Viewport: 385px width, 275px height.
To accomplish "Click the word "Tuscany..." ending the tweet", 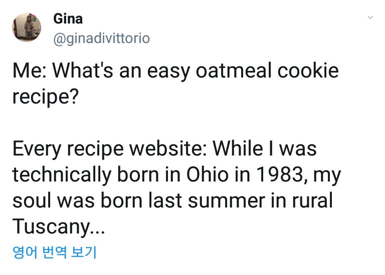I will 59,226.
